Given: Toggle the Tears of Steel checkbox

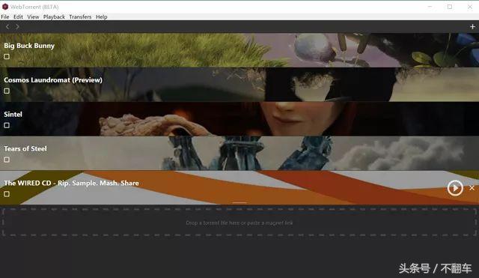Looking at the screenshot, I should point(7,160).
